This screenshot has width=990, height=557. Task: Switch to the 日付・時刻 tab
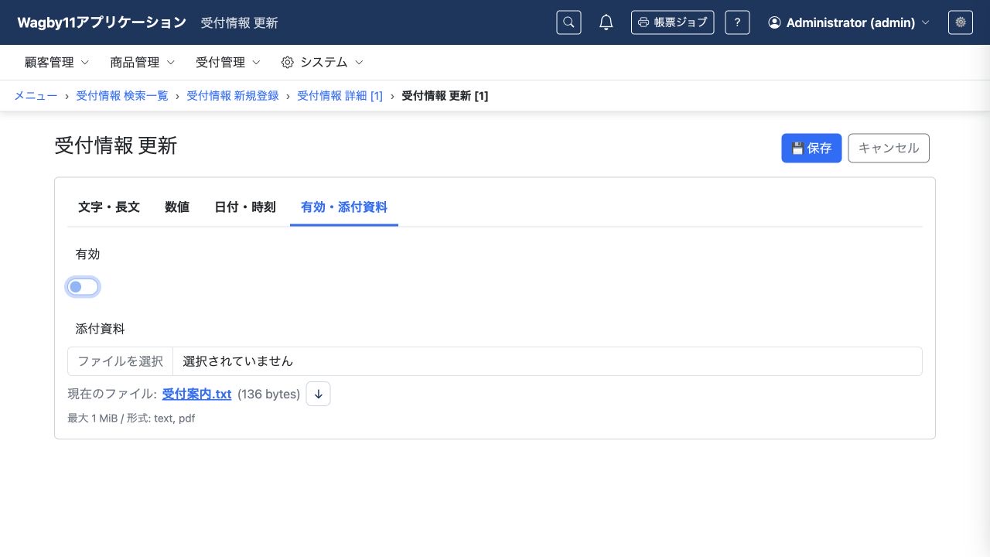coord(245,207)
